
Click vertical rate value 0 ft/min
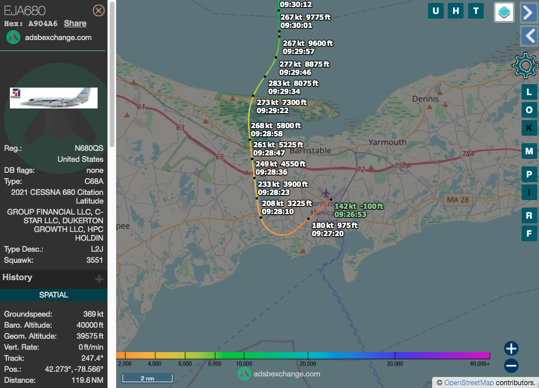click(x=91, y=347)
